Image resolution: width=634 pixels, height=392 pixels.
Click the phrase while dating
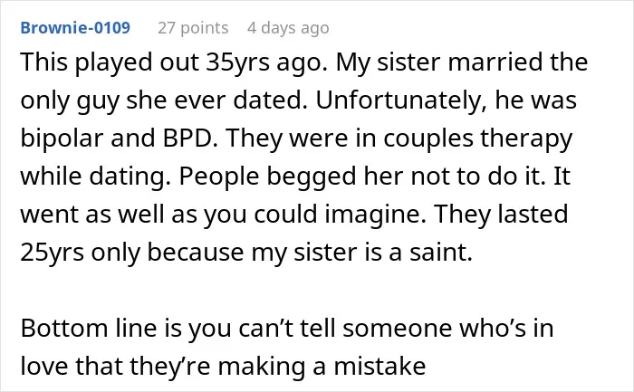95,177
